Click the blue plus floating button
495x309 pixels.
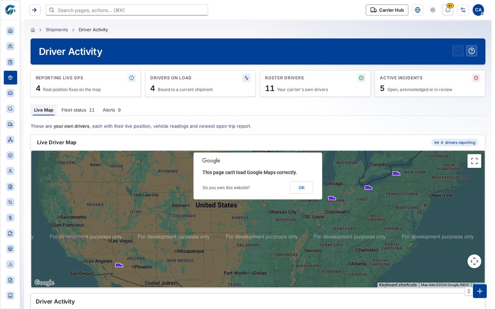(480, 291)
